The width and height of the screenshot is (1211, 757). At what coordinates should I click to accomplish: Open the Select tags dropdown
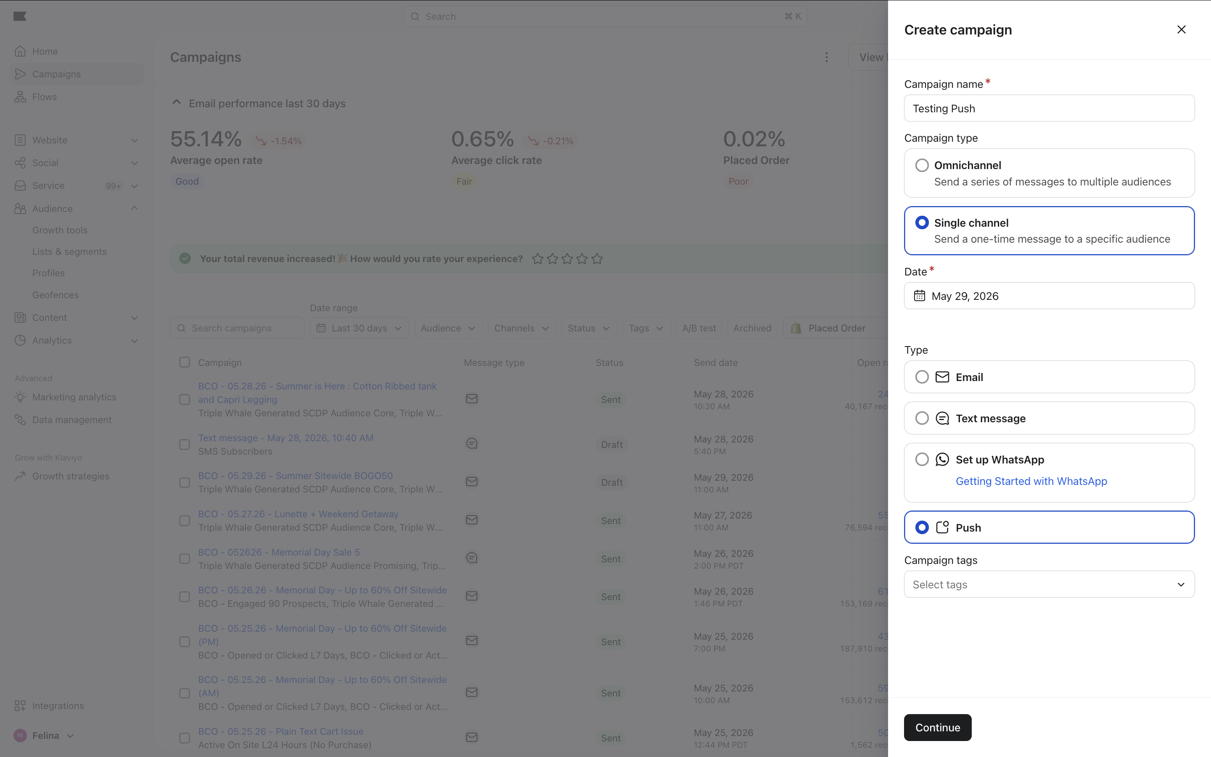[1050, 584]
